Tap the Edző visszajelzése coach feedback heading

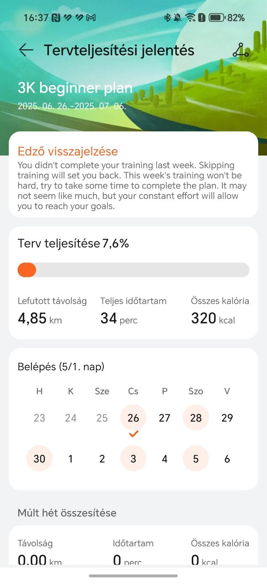[68, 151]
